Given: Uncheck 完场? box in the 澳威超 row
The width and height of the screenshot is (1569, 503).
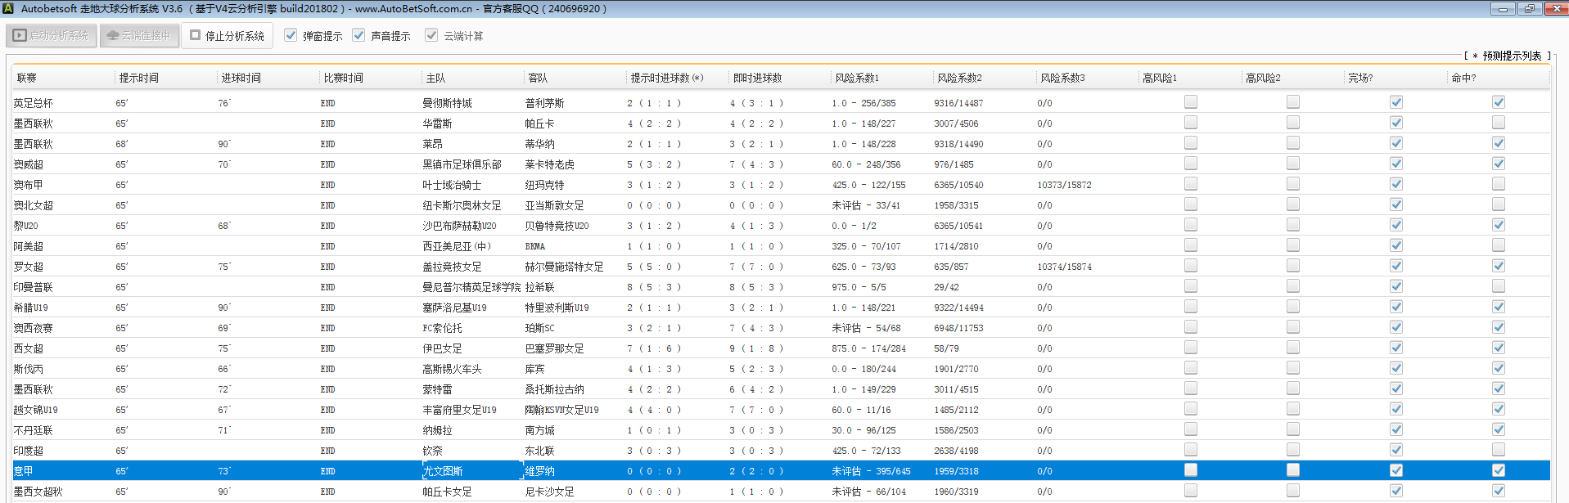Looking at the screenshot, I should click(1395, 164).
